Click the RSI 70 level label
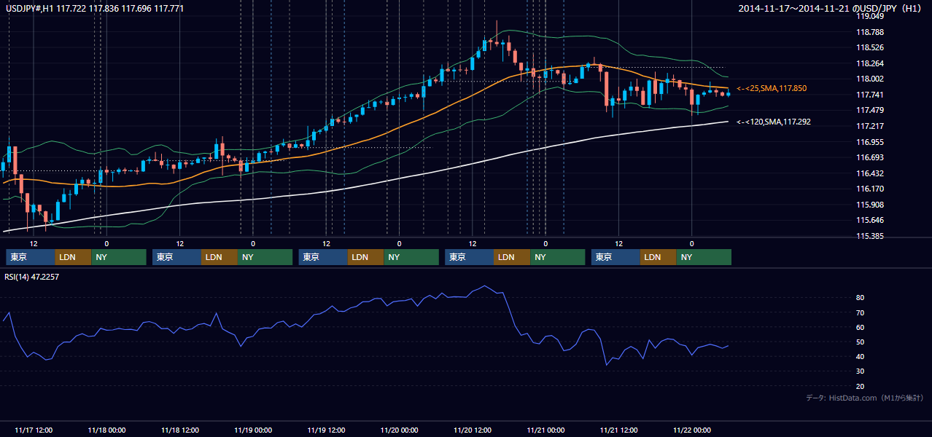This screenshot has height=437, width=932. click(x=861, y=312)
